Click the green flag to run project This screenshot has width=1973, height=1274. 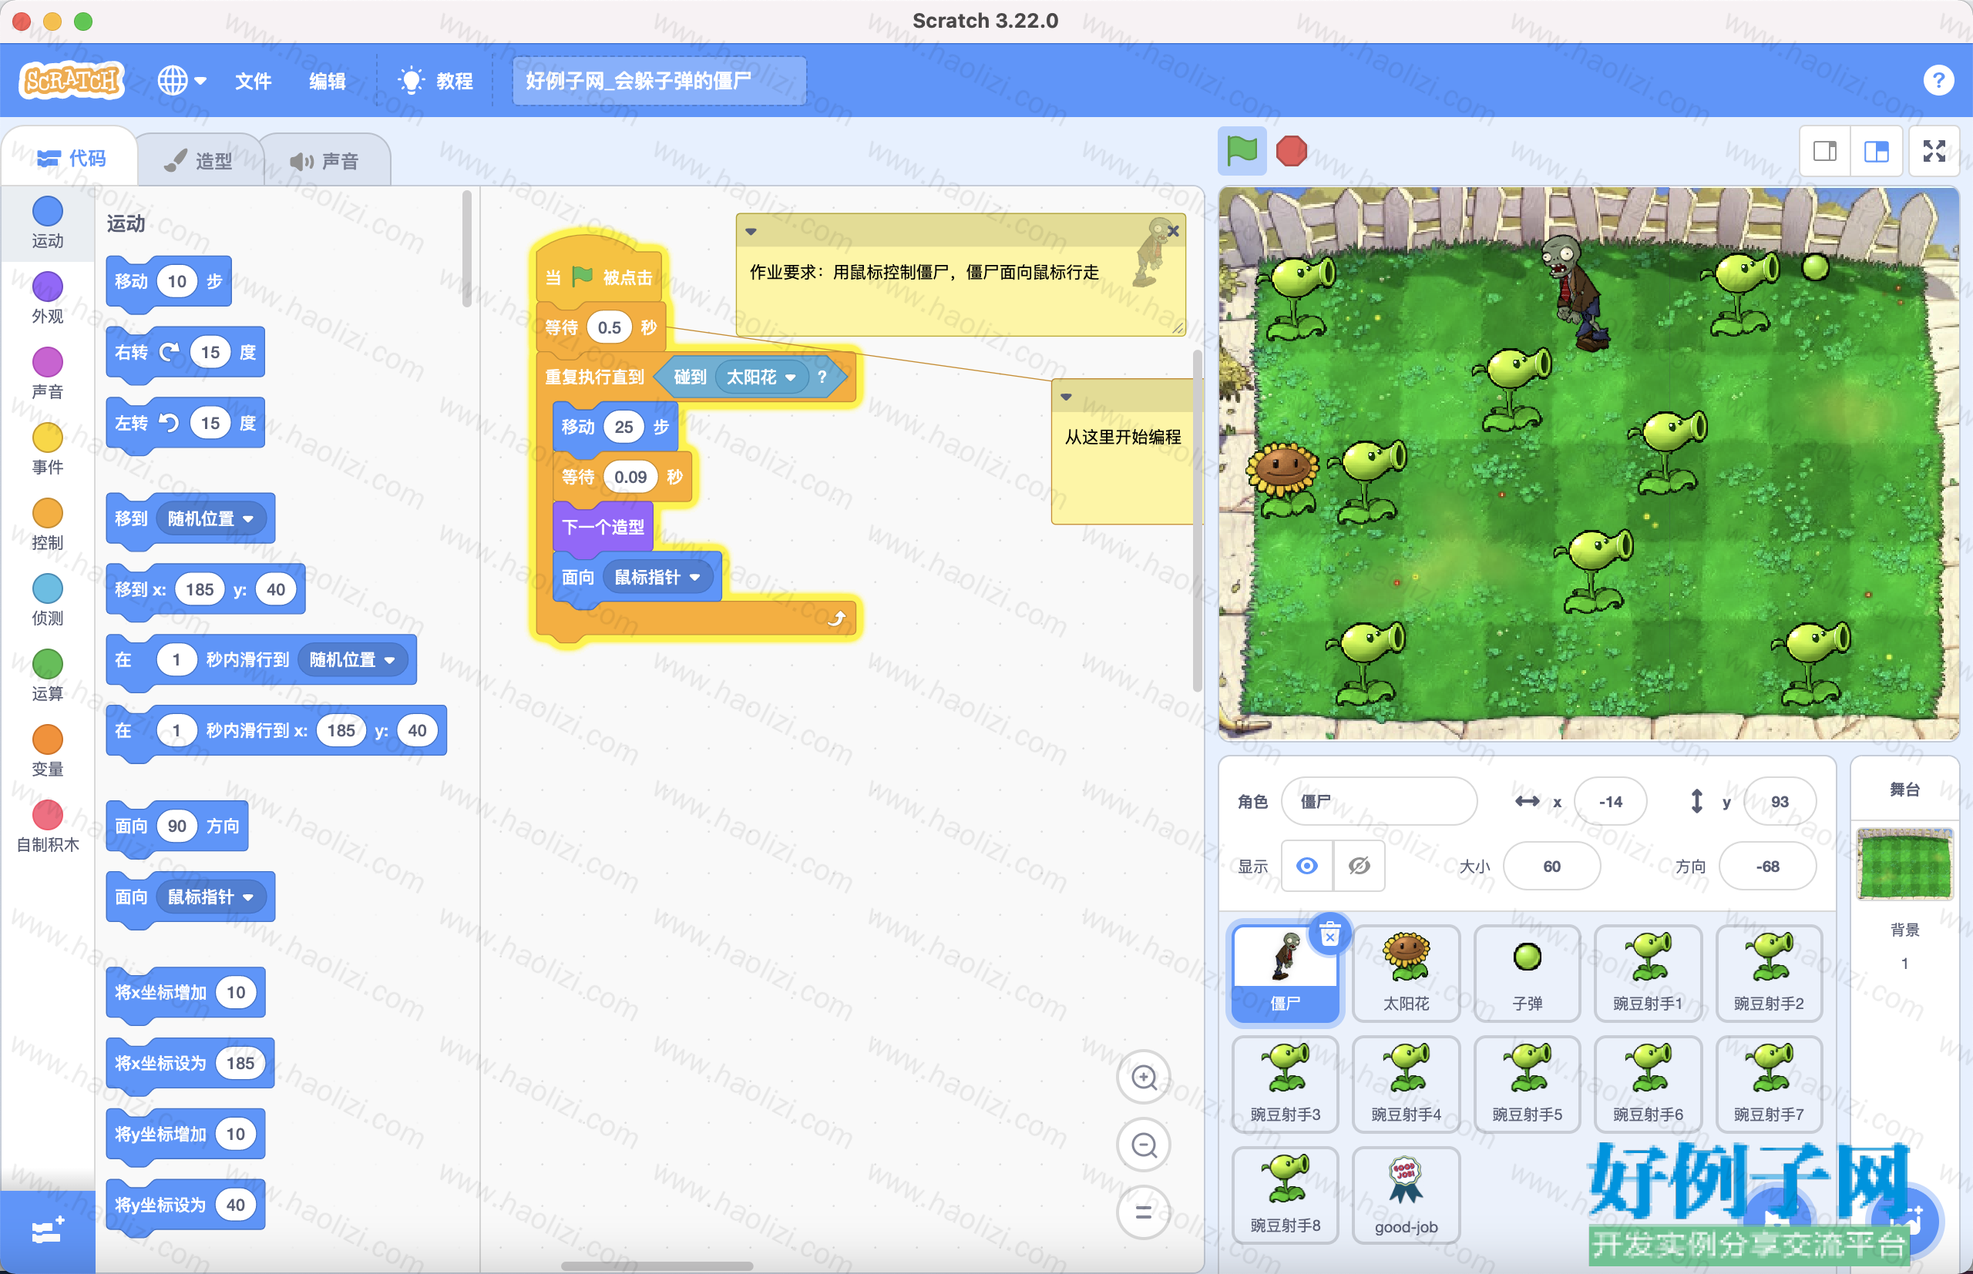(1242, 152)
